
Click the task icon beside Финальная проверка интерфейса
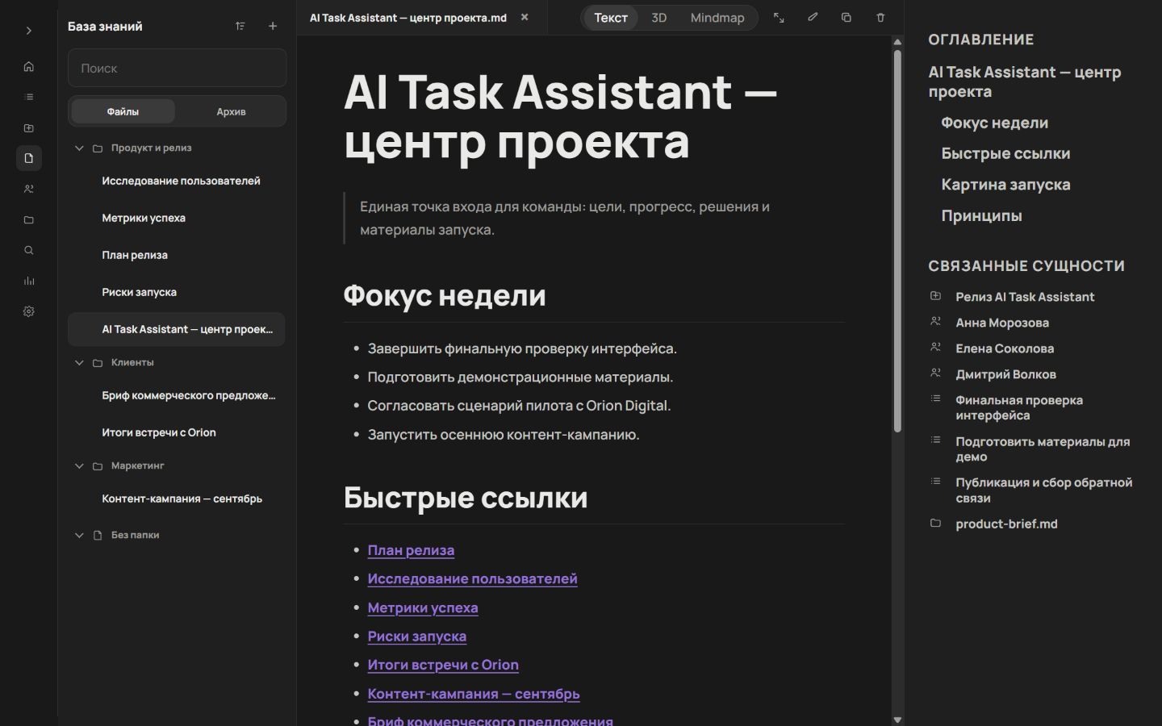pyautogui.click(x=936, y=398)
